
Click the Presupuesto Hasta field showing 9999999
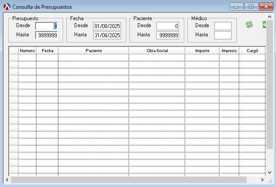[46, 35]
